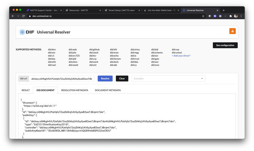Select the DID DOCUMENT tab

point(45,90)
